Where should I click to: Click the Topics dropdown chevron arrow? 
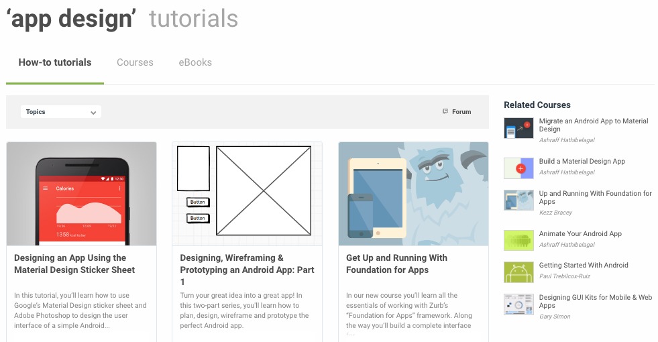click(93, 113)
